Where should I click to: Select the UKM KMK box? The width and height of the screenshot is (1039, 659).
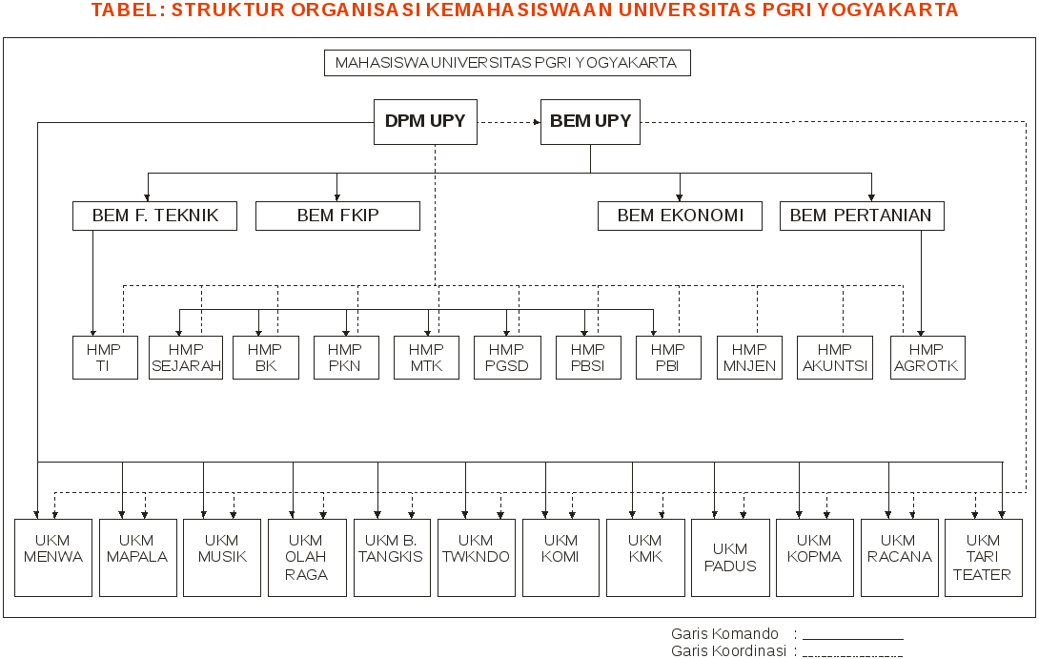point(645,558)
